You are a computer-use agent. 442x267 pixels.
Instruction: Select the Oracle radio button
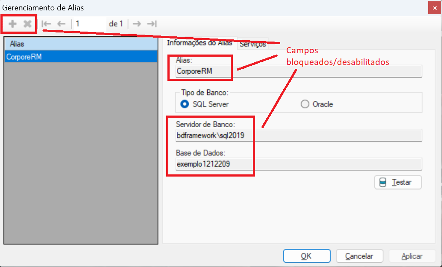305,104
